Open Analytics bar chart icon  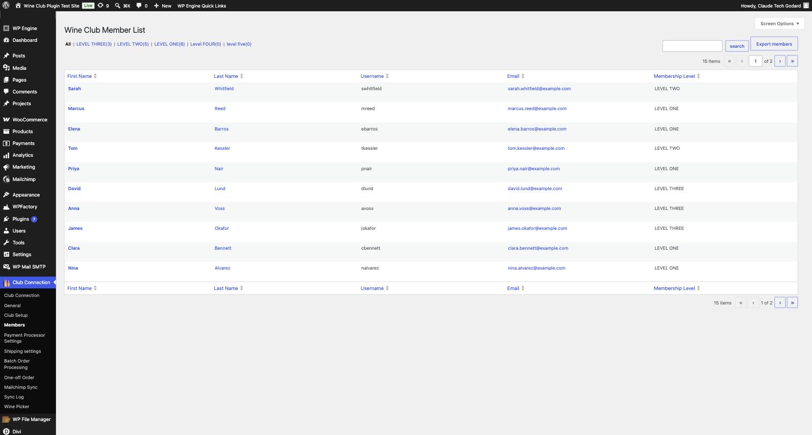click(6, 155)
